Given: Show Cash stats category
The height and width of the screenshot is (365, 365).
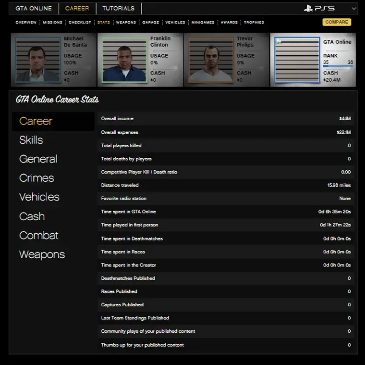Looking at the screenshot, I should tap(32, 216).
